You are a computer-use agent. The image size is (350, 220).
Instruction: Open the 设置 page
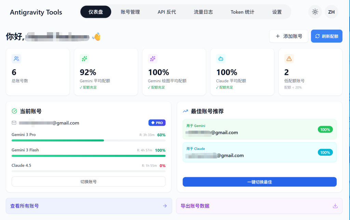click(277, 12)
